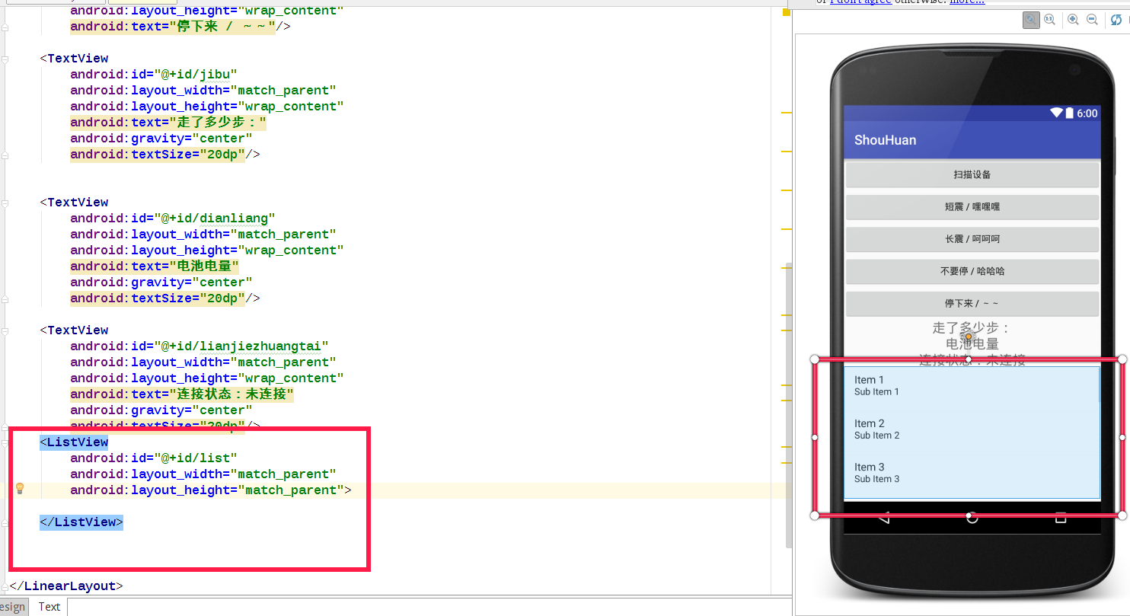Click the 走了多少步： label in preview

(972, 328)
